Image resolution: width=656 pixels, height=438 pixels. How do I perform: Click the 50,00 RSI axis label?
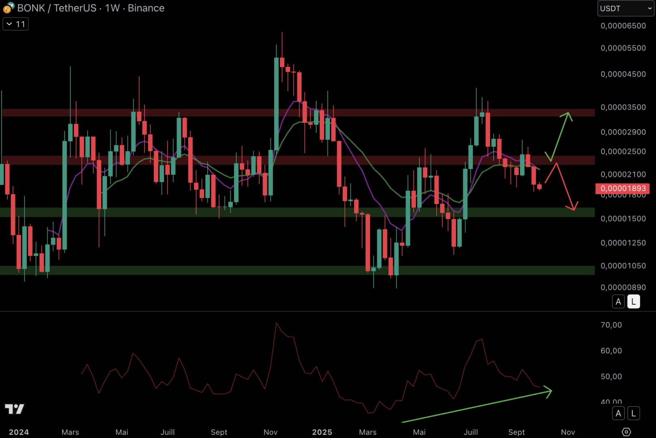611,377
